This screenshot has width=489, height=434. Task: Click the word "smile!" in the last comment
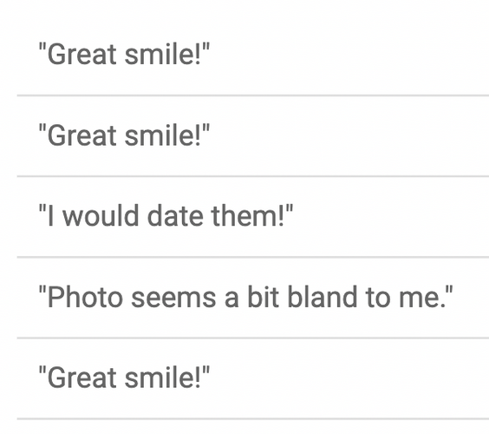tap(162, 378)
